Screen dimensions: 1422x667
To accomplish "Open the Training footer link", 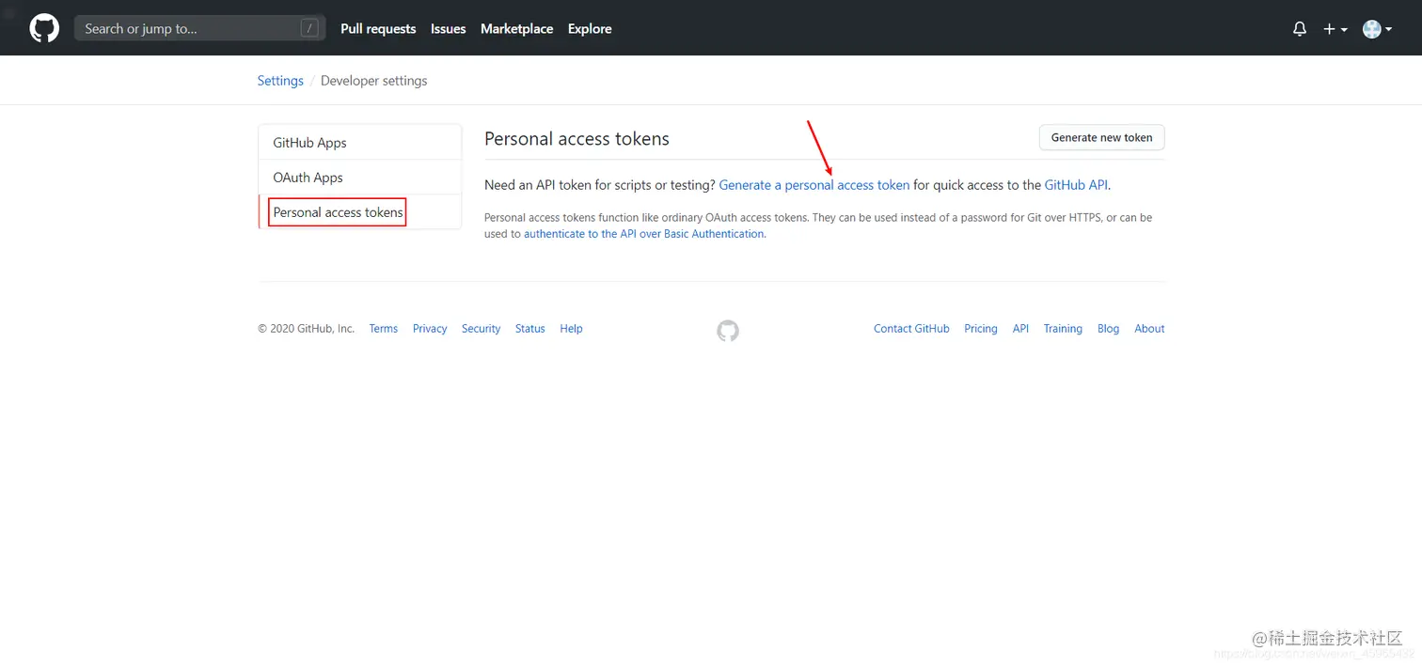I will (1063, 329).
